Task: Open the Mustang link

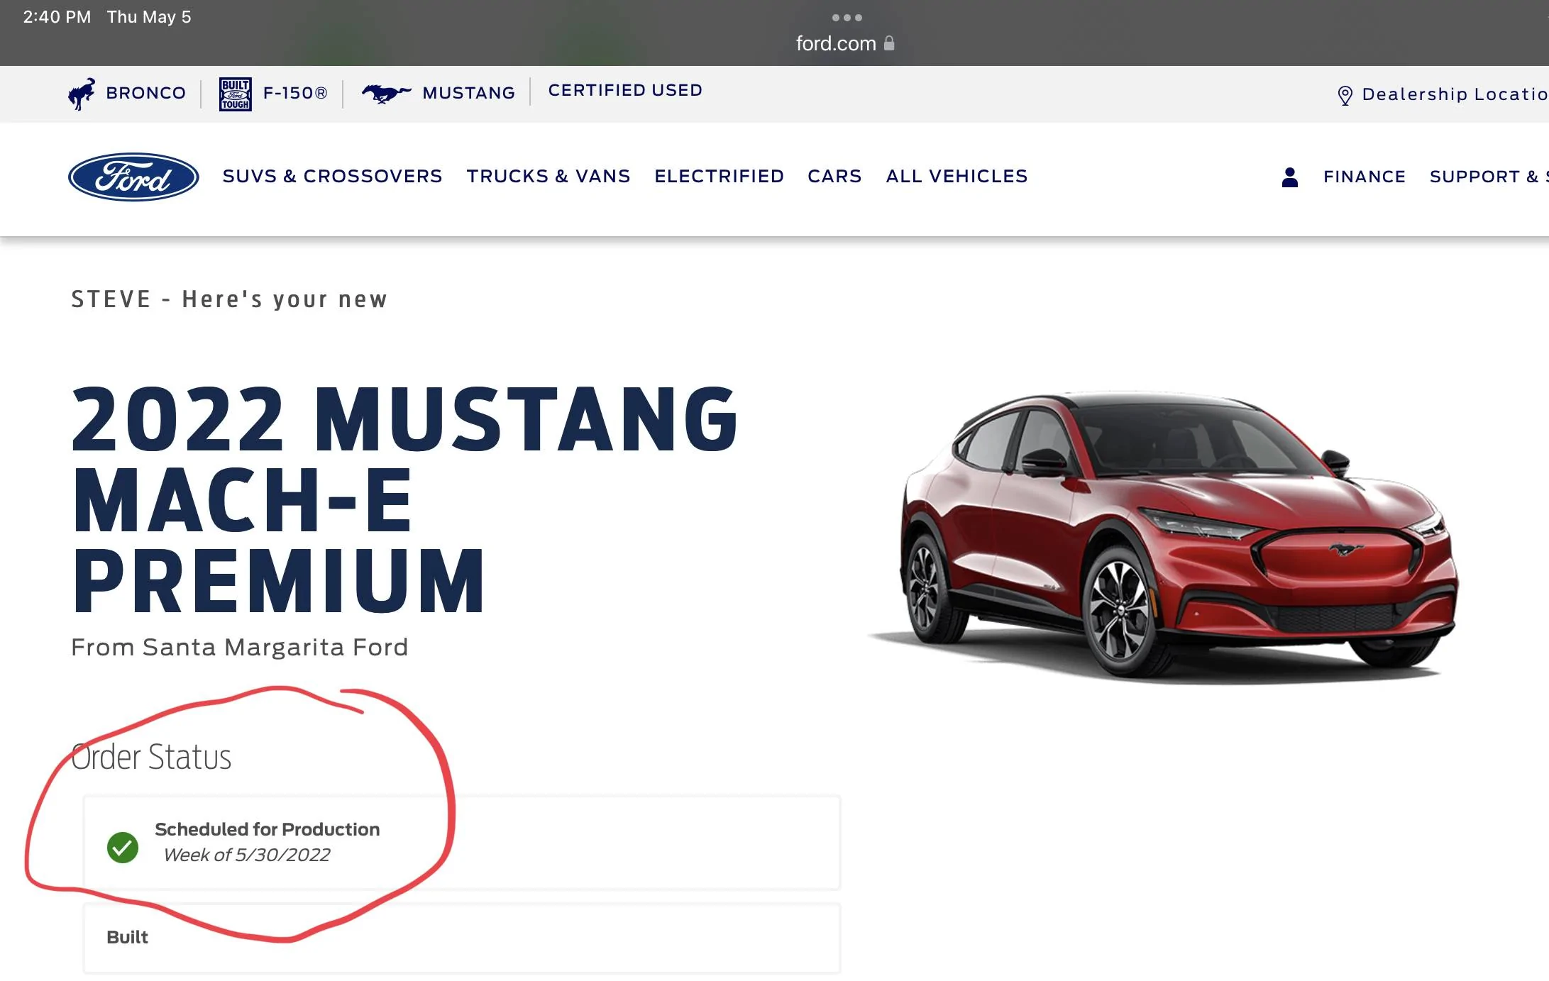Action: pos(468,93)
